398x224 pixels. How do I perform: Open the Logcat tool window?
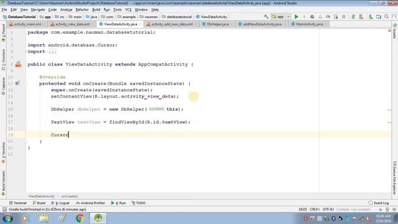coord(60,203)
